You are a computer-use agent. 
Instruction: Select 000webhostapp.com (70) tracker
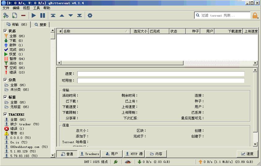point(26,147)
